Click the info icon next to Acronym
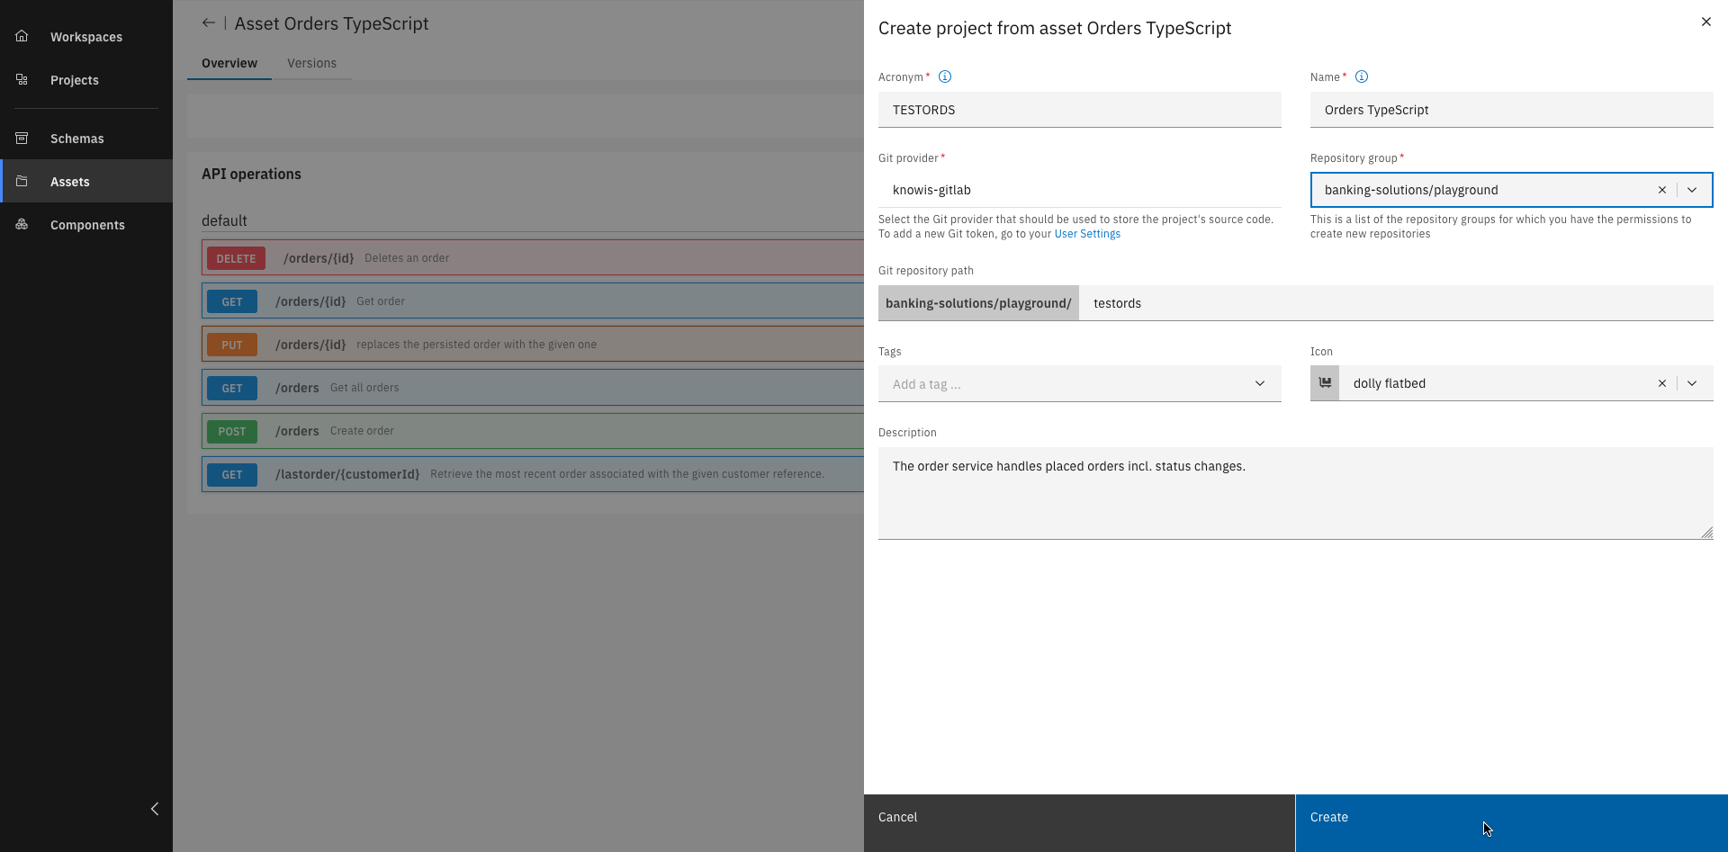 click(944, 76)
